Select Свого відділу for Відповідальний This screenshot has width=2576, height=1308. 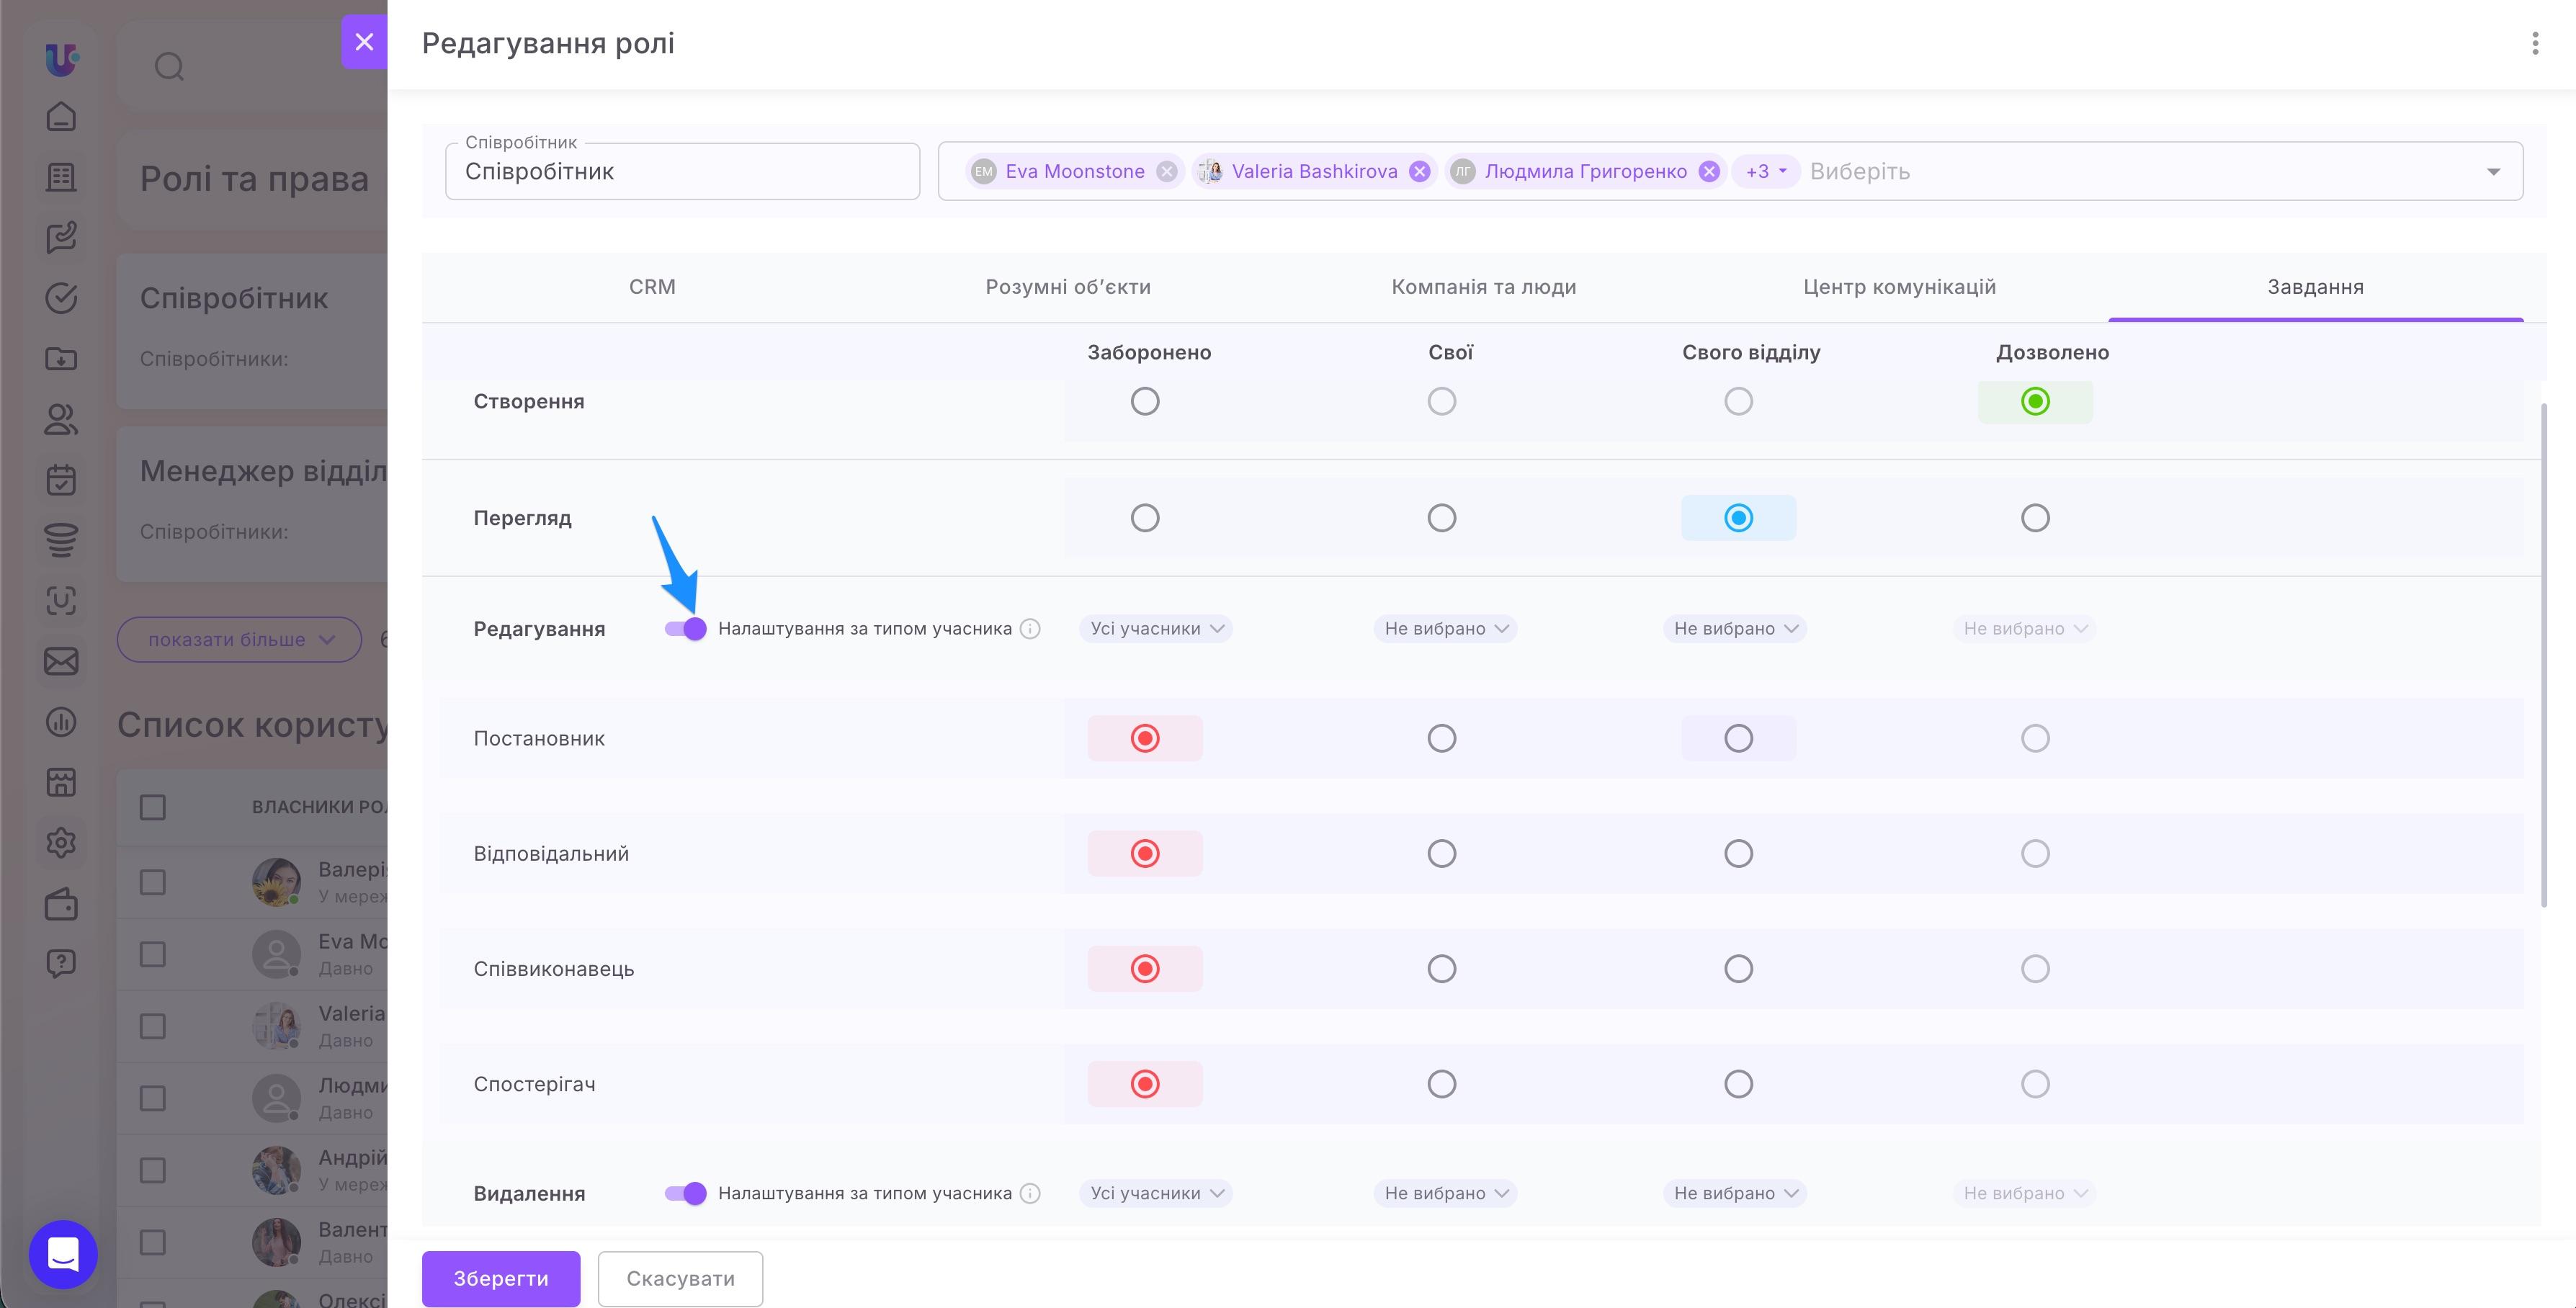1738,853
